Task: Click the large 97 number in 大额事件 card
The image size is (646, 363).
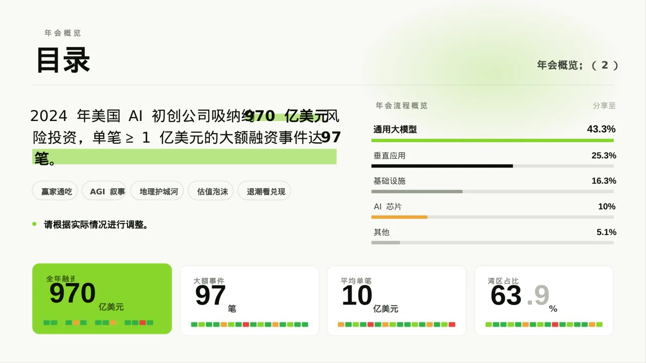Action: coord(210,296)
